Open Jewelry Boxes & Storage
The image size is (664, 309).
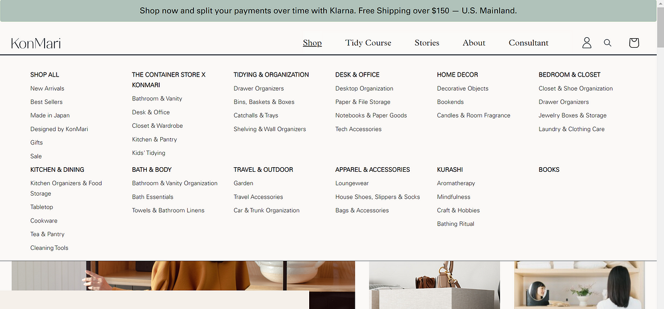(573, 115)
